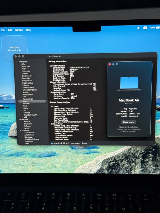Select Wi-Fi under Network

26,128
